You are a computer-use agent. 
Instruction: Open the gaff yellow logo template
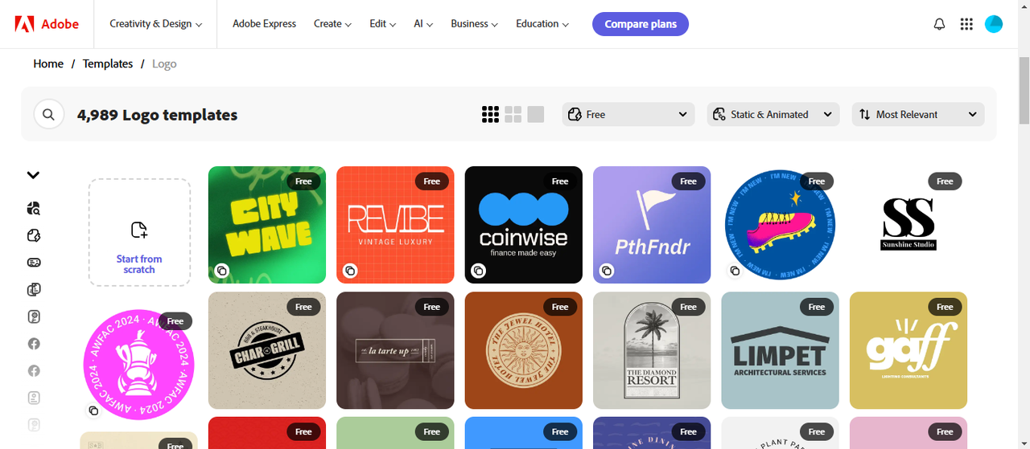click(x=908, y=351)
